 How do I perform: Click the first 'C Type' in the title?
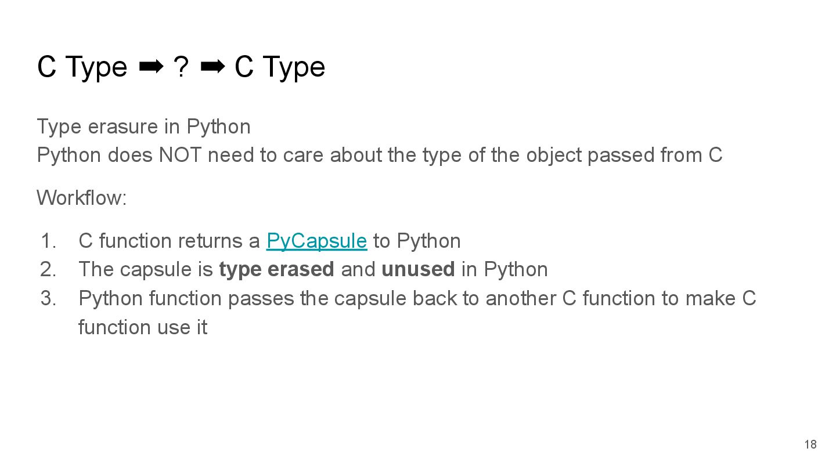point(82,67)
